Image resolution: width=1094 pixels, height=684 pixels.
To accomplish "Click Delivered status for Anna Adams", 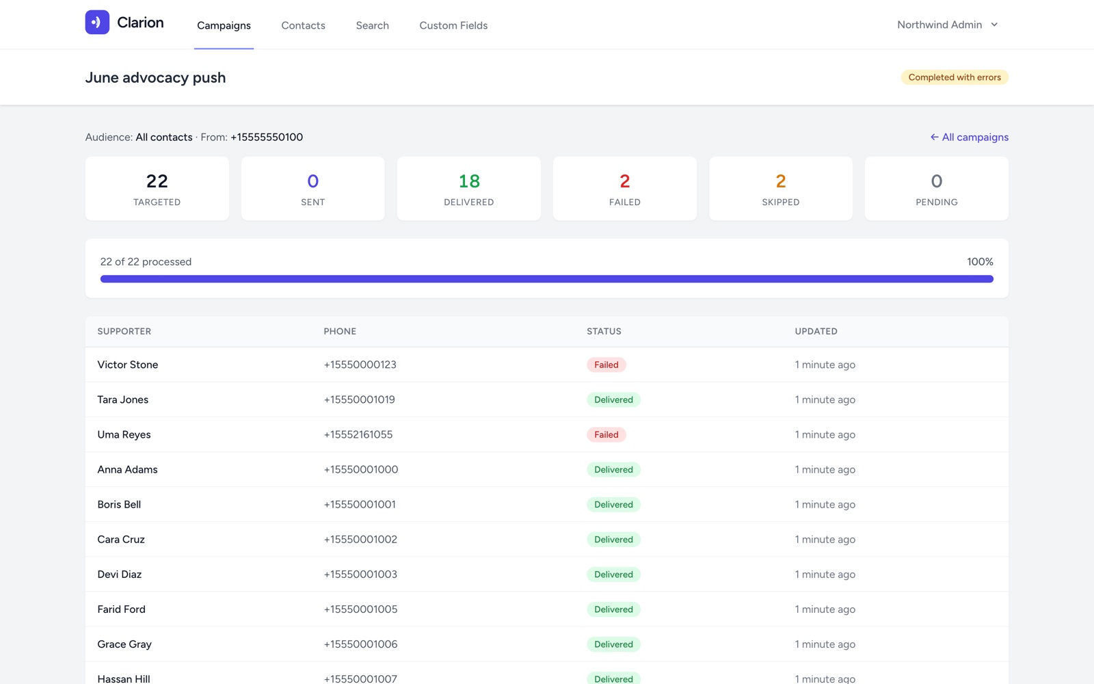I will (x=613, y=469).
